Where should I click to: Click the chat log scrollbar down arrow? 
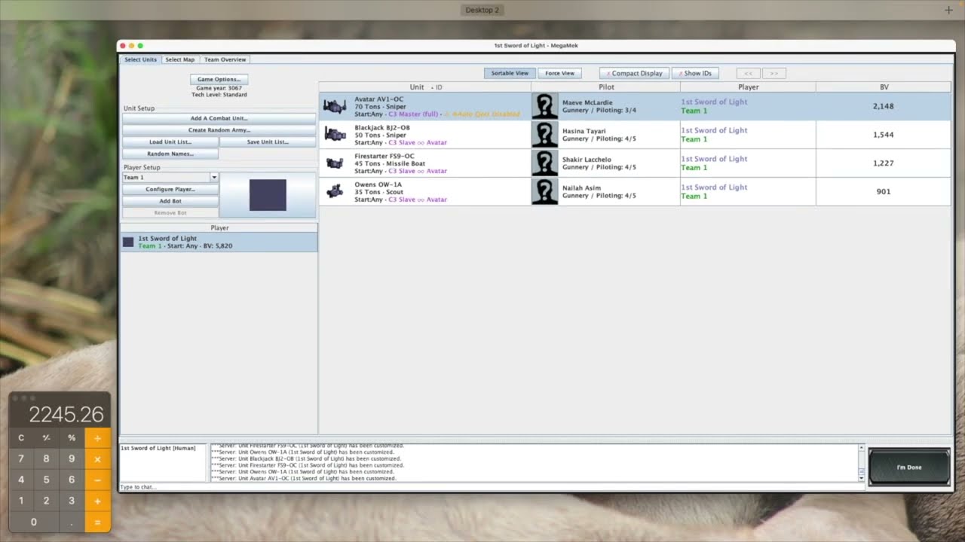[862, 478]
